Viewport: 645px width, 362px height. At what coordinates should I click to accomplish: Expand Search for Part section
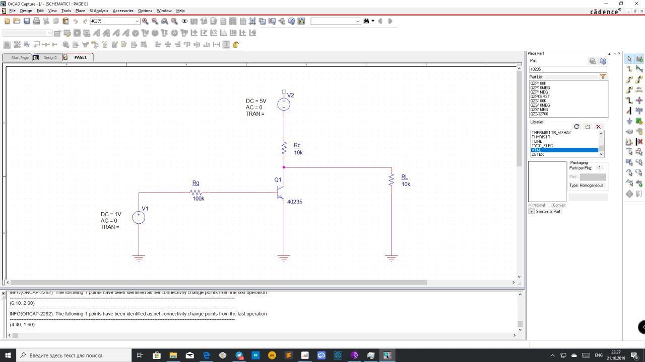pos(531,212)
